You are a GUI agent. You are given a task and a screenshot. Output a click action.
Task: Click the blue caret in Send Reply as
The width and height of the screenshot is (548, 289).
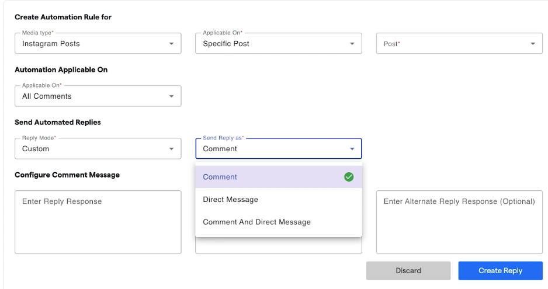[352, 149]
